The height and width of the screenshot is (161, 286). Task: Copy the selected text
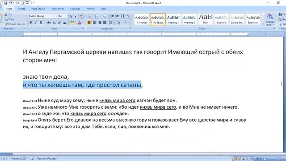coord(9,19)
